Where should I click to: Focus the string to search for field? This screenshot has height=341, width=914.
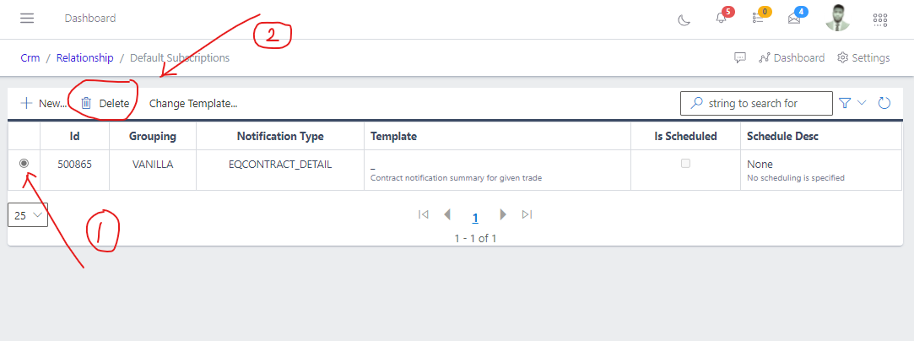coord(757,103)
